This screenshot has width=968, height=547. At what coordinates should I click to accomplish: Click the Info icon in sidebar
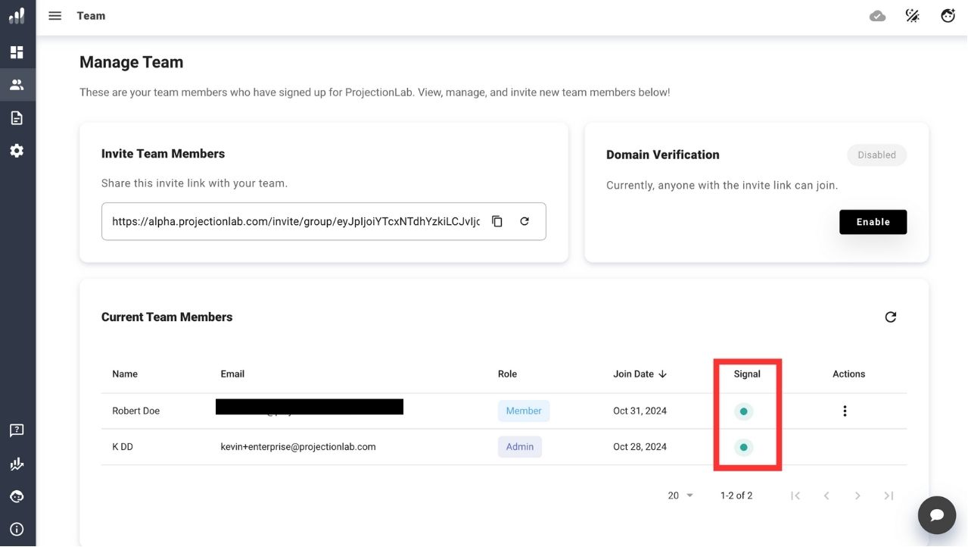17,530
